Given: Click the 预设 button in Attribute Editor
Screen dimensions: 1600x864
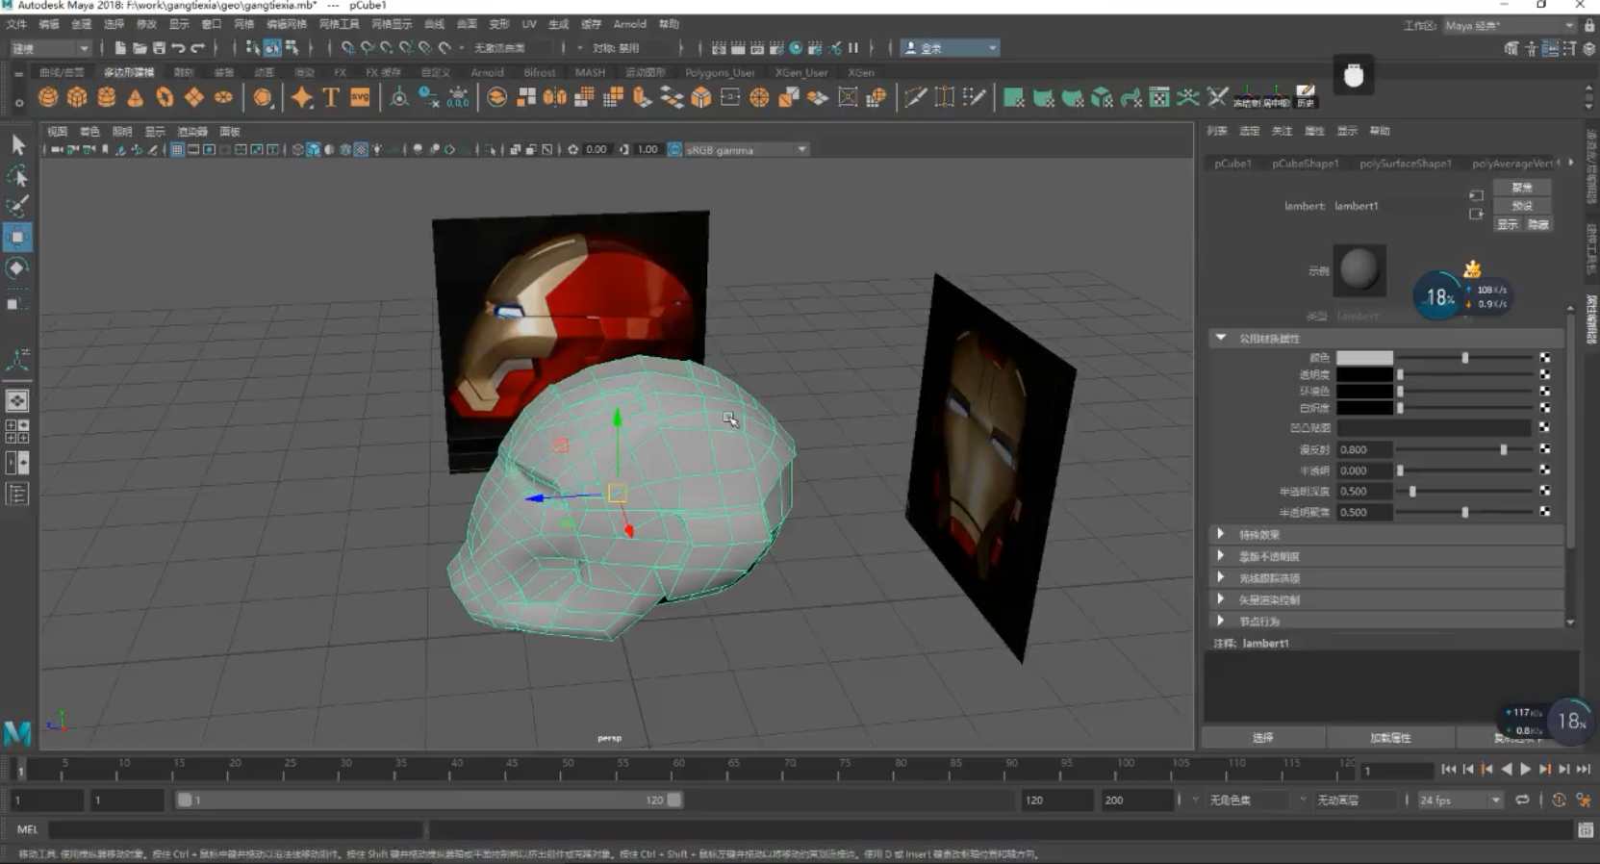Looking at the screenshot, I should coord(1522,206).
